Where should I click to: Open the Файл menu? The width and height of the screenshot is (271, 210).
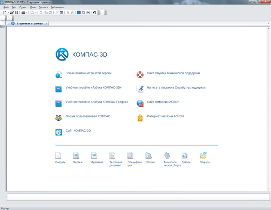[x=6, y=7]
